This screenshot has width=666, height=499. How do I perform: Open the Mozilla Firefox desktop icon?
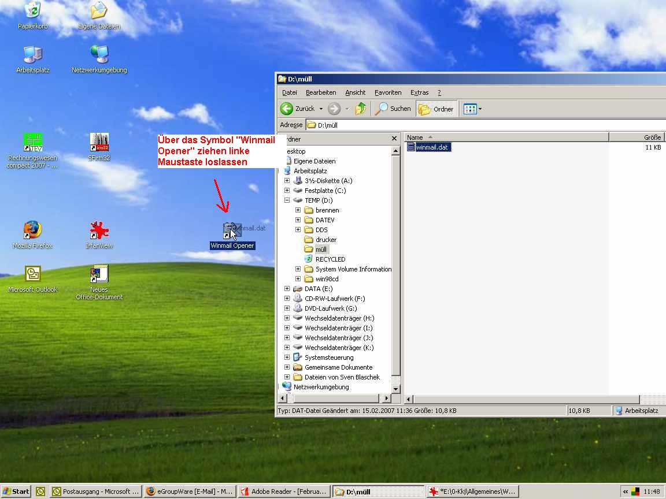[32, 230]
